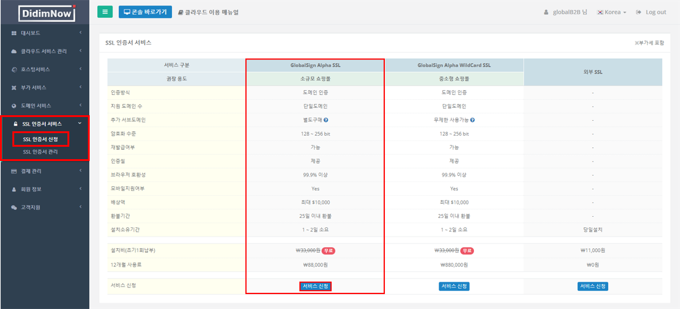
Task: Select SSL 인증서 관리 submenu item
Action: (x=40, y=152)
